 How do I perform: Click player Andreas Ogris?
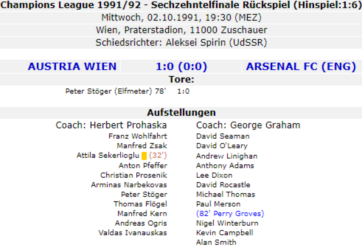pyautogui.click(x=141, y=223)
